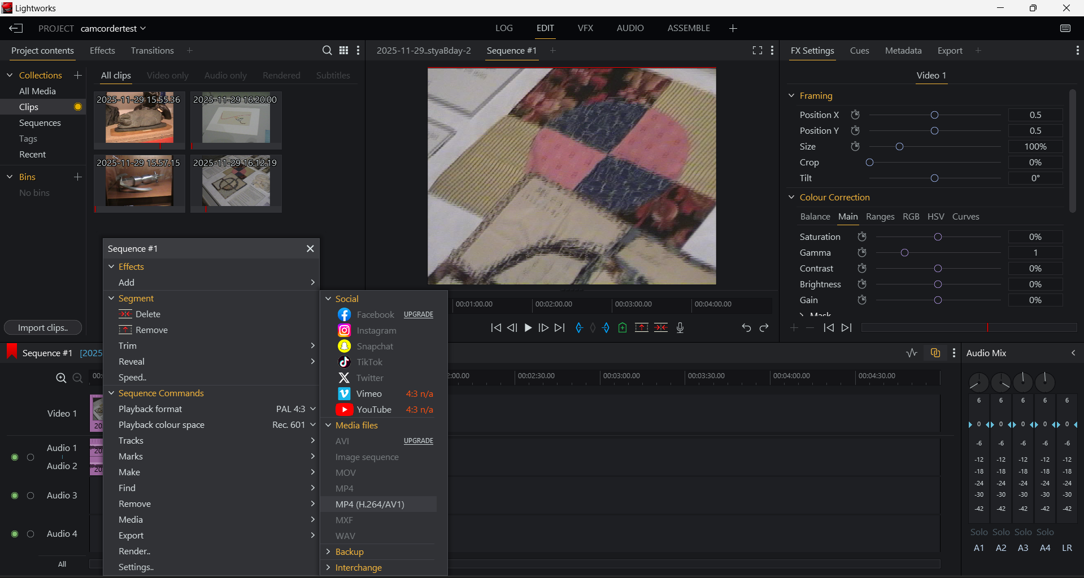Close the Sequence #1 popup menu
The width and height of the screenshot is (1084, 578).
click(x=310, y=249)
